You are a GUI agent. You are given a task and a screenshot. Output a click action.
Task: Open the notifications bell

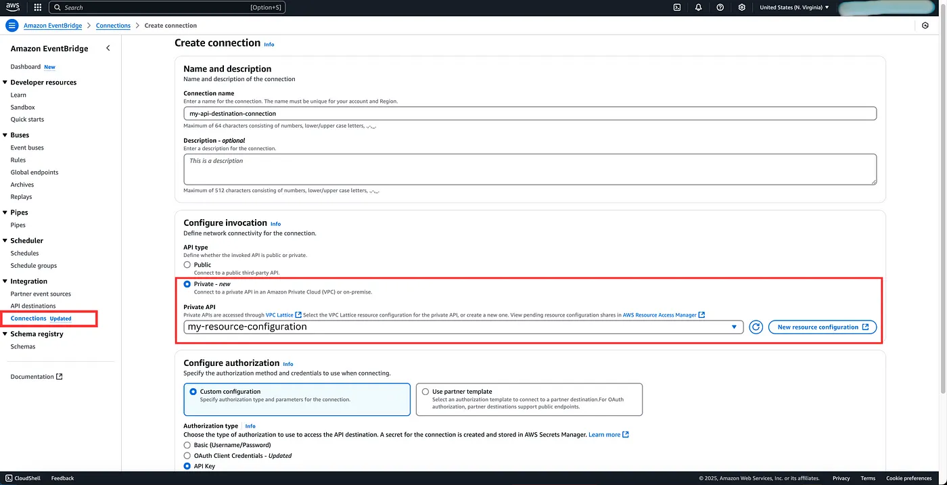tap(698, 7)
